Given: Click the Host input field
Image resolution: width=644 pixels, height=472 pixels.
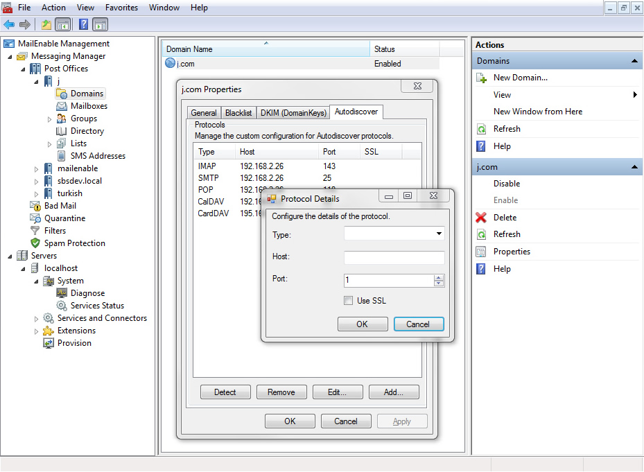Looking at the screenshot, I should click(394, 257).
